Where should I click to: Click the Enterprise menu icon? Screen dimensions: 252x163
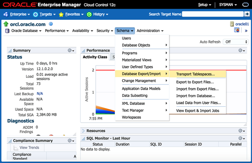coord(6,14)
